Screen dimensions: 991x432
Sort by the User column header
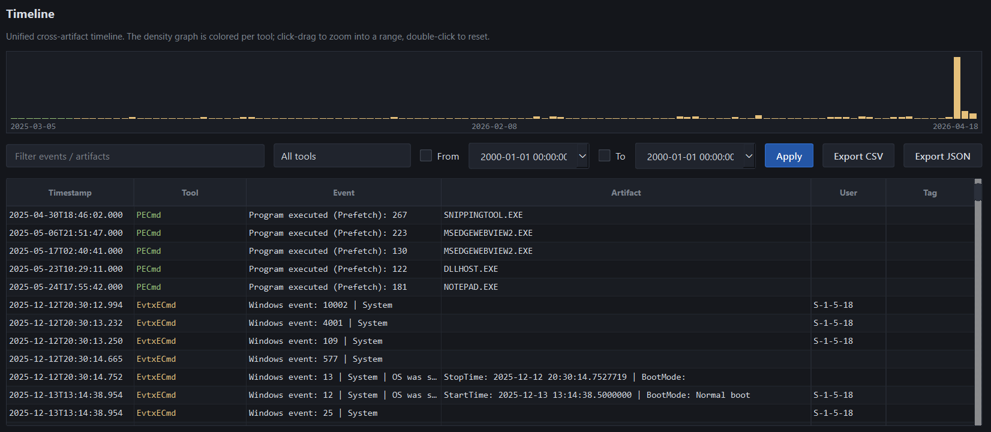point(848,193)
